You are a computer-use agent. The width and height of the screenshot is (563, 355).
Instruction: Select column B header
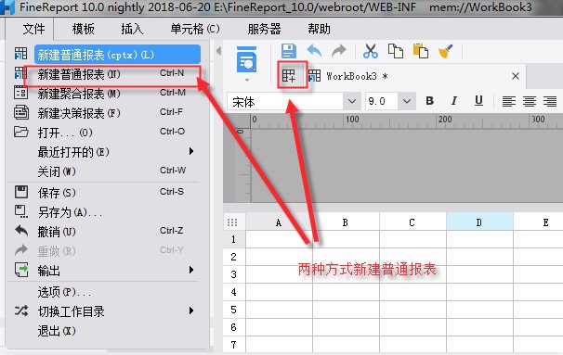point(346,222)
